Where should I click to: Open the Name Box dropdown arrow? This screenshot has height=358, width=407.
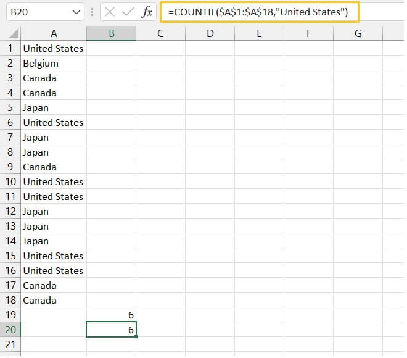coord(76,12)
